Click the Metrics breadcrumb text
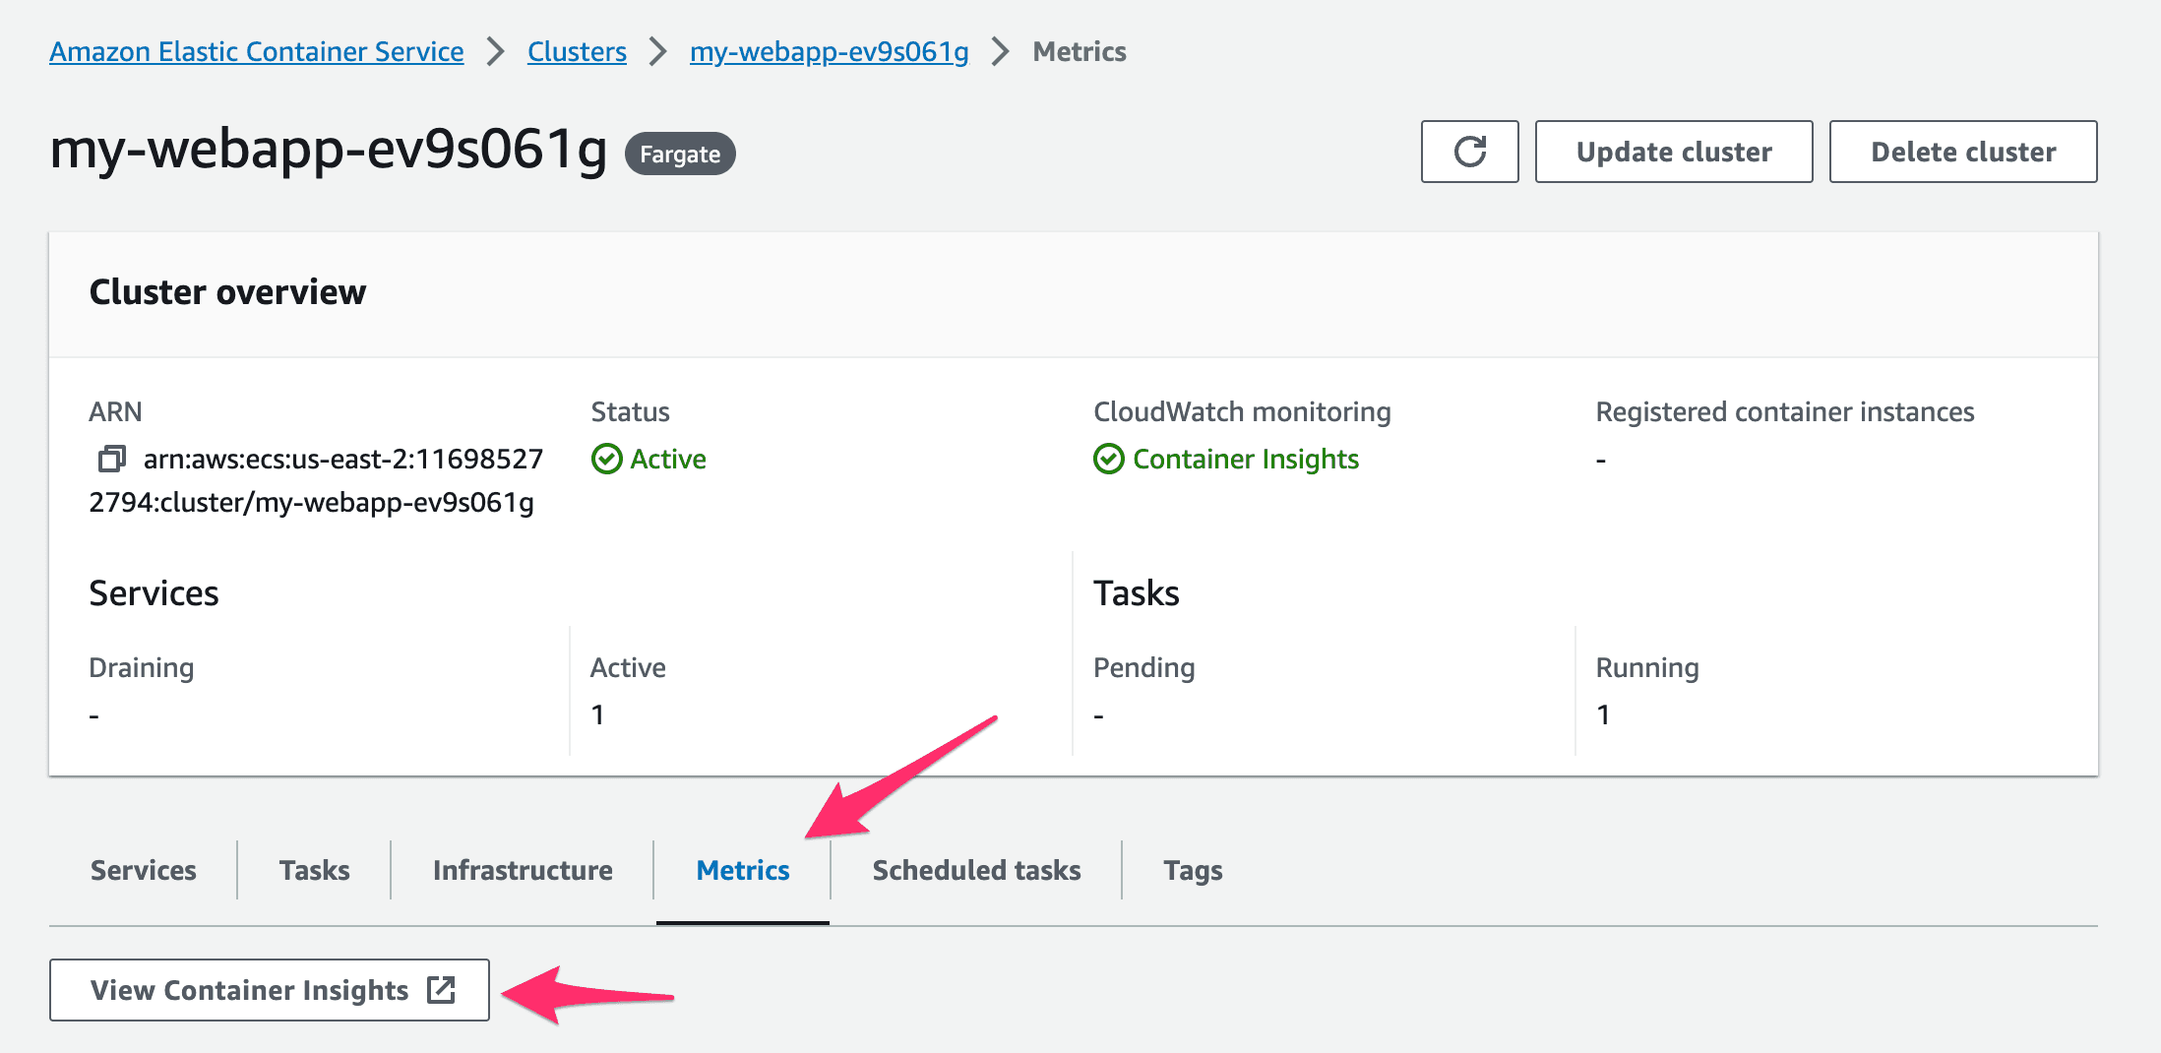The width and height of the screenshot is (2161, 1053). pos(1080,51)
